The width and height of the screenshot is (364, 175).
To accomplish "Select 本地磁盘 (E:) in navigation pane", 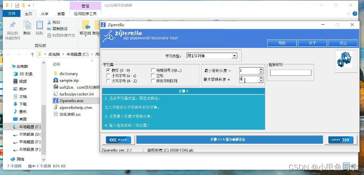I will [30, 142].
